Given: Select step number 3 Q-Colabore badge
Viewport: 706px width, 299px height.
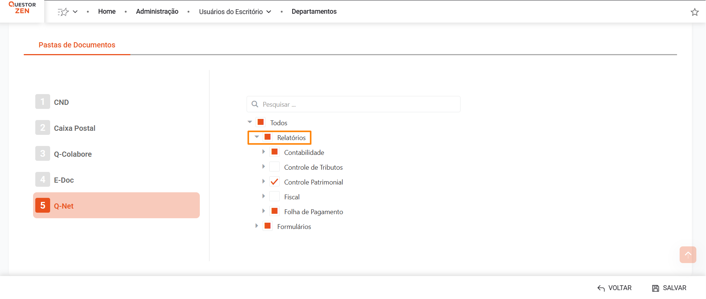Looking at the screenshot, I should tap(43, 154).
